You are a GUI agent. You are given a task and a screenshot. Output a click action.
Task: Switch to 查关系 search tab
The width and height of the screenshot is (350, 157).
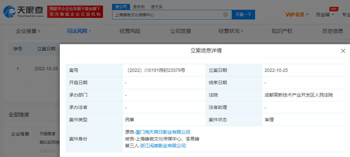(157, 7)
